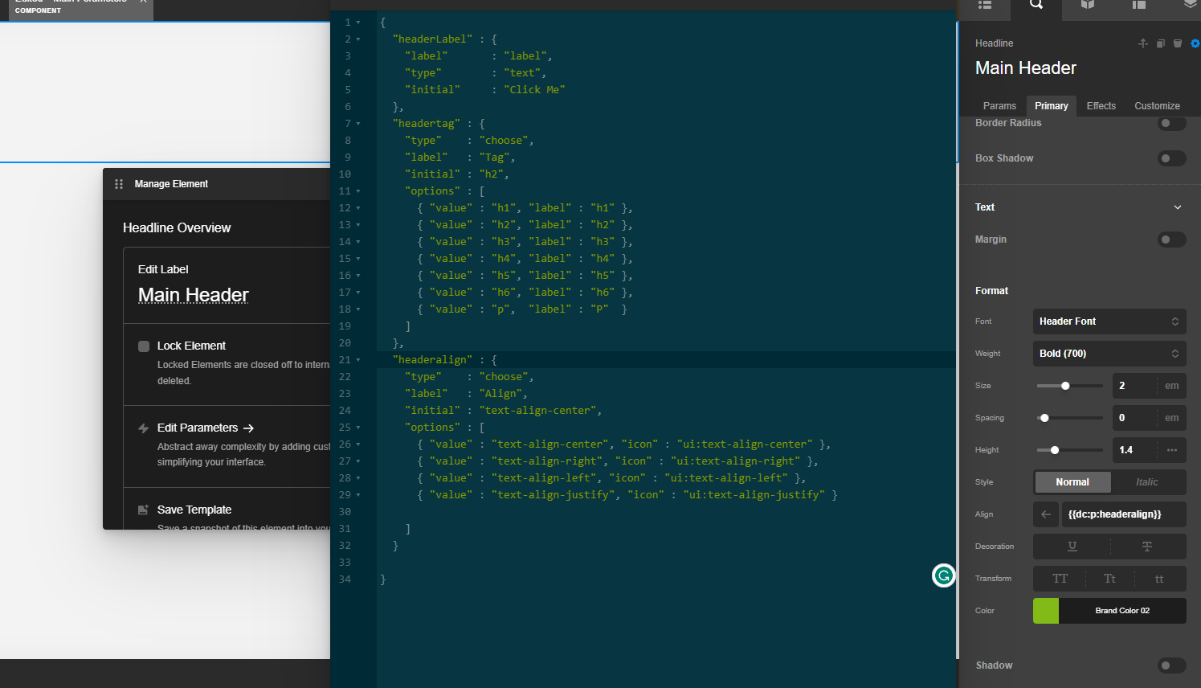
Task: Open the Header Font dropdown
Action: pos(1109,321)
